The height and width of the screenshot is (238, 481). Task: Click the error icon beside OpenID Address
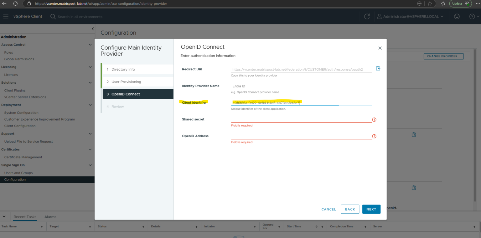[x=374, y=136]
